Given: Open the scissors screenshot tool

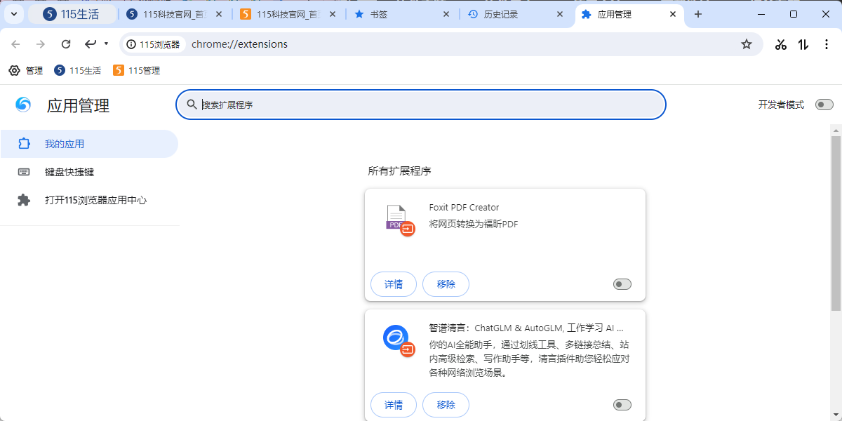Looking at the screenshot, I should pos(781,44).
